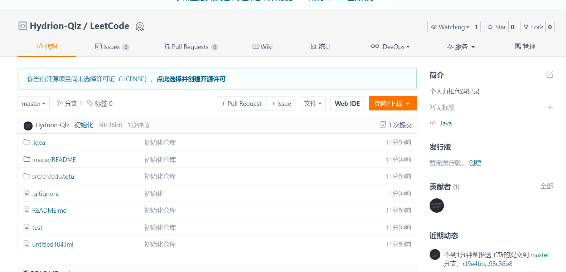This screenshot has height=272, width=566.
Task: Open the Issues tab
Action: pos(112,47)
